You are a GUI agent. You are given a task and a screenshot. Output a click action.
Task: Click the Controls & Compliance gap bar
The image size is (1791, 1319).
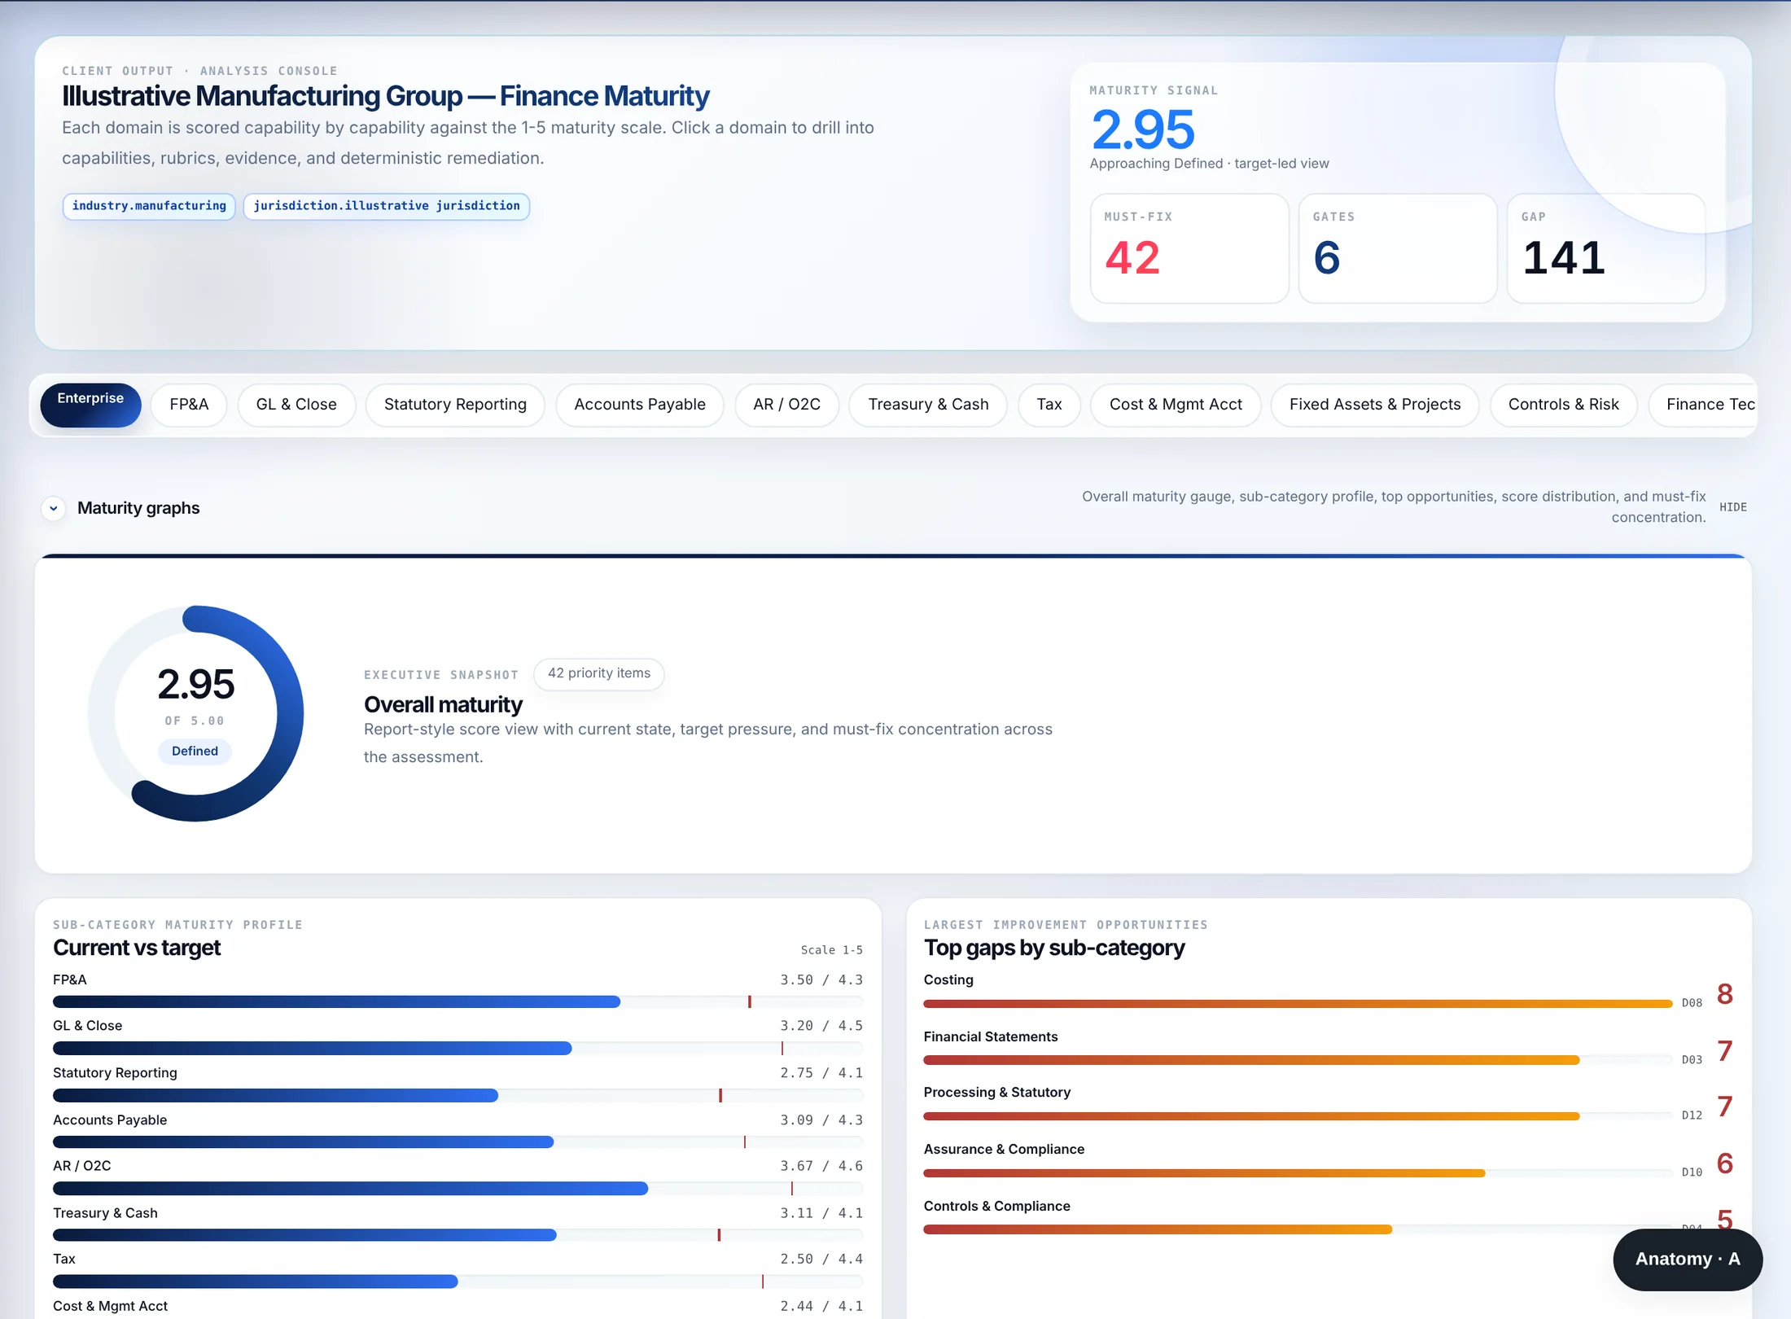tap(1298, 1229)
